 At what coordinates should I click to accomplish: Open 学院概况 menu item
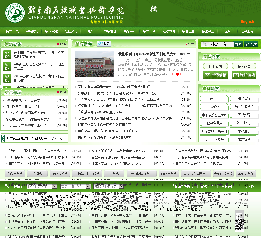32,31
